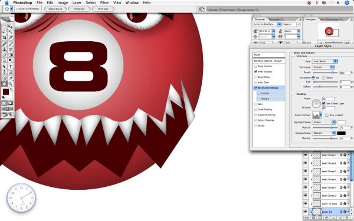The height and width of the screenshot is (221, 354).
Task: Open the Technique dropdown
Action: [323, 67]
